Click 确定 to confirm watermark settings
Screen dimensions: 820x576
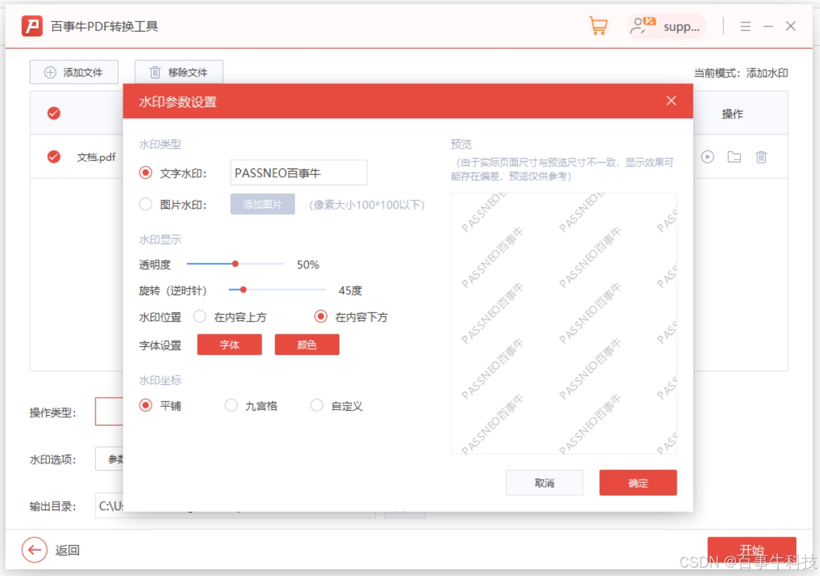[638, 483]
